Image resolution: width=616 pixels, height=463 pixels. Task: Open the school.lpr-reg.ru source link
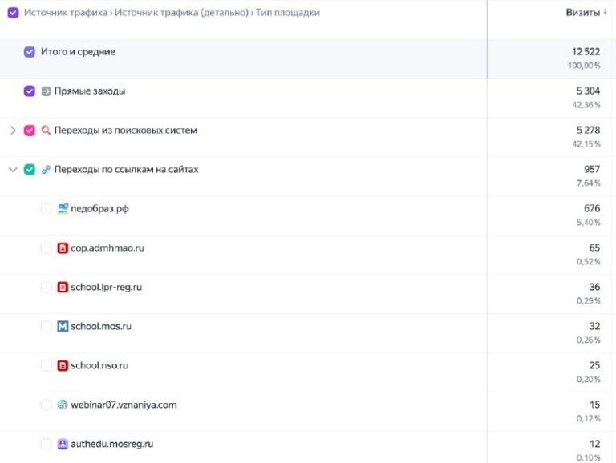106,288
